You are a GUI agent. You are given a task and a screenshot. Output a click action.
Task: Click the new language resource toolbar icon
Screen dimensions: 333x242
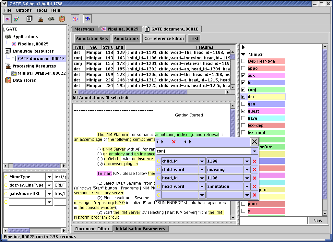(x=30, y=19)
